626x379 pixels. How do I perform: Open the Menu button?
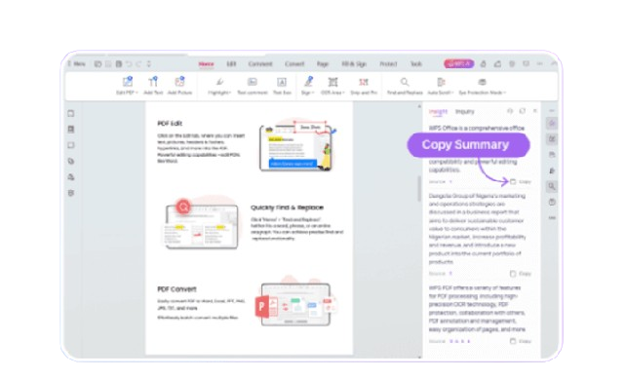tap(77, 64)
